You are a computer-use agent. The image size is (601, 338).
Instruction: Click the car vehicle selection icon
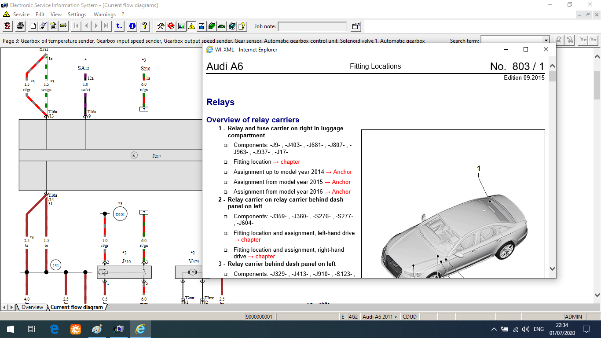click(x=63, y=26)
